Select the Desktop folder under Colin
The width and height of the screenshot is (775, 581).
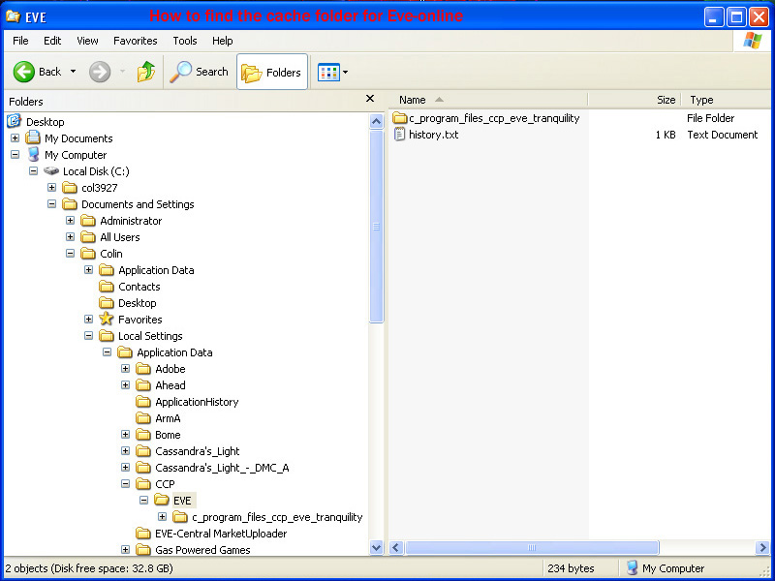click(x=128, y=303)
